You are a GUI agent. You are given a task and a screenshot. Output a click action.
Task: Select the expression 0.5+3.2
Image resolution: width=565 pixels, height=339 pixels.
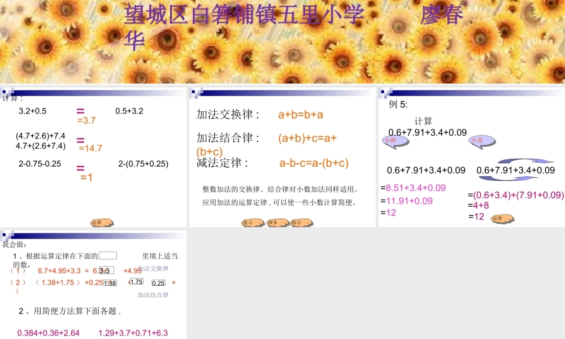pyautogui.click(x=129, y=111)
